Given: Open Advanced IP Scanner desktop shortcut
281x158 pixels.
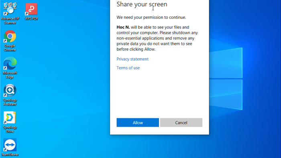Looking at the screenshot, I should point(10,13).
